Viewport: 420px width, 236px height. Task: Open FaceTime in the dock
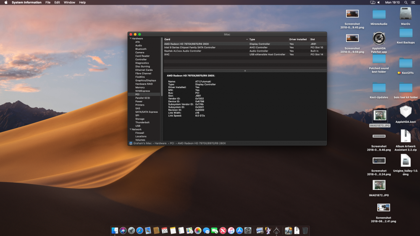tap(214, 231)
